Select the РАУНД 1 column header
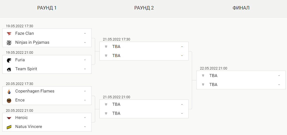Image resolution: width=287 pixels, height=135 pixels. [x=47, y=8]
